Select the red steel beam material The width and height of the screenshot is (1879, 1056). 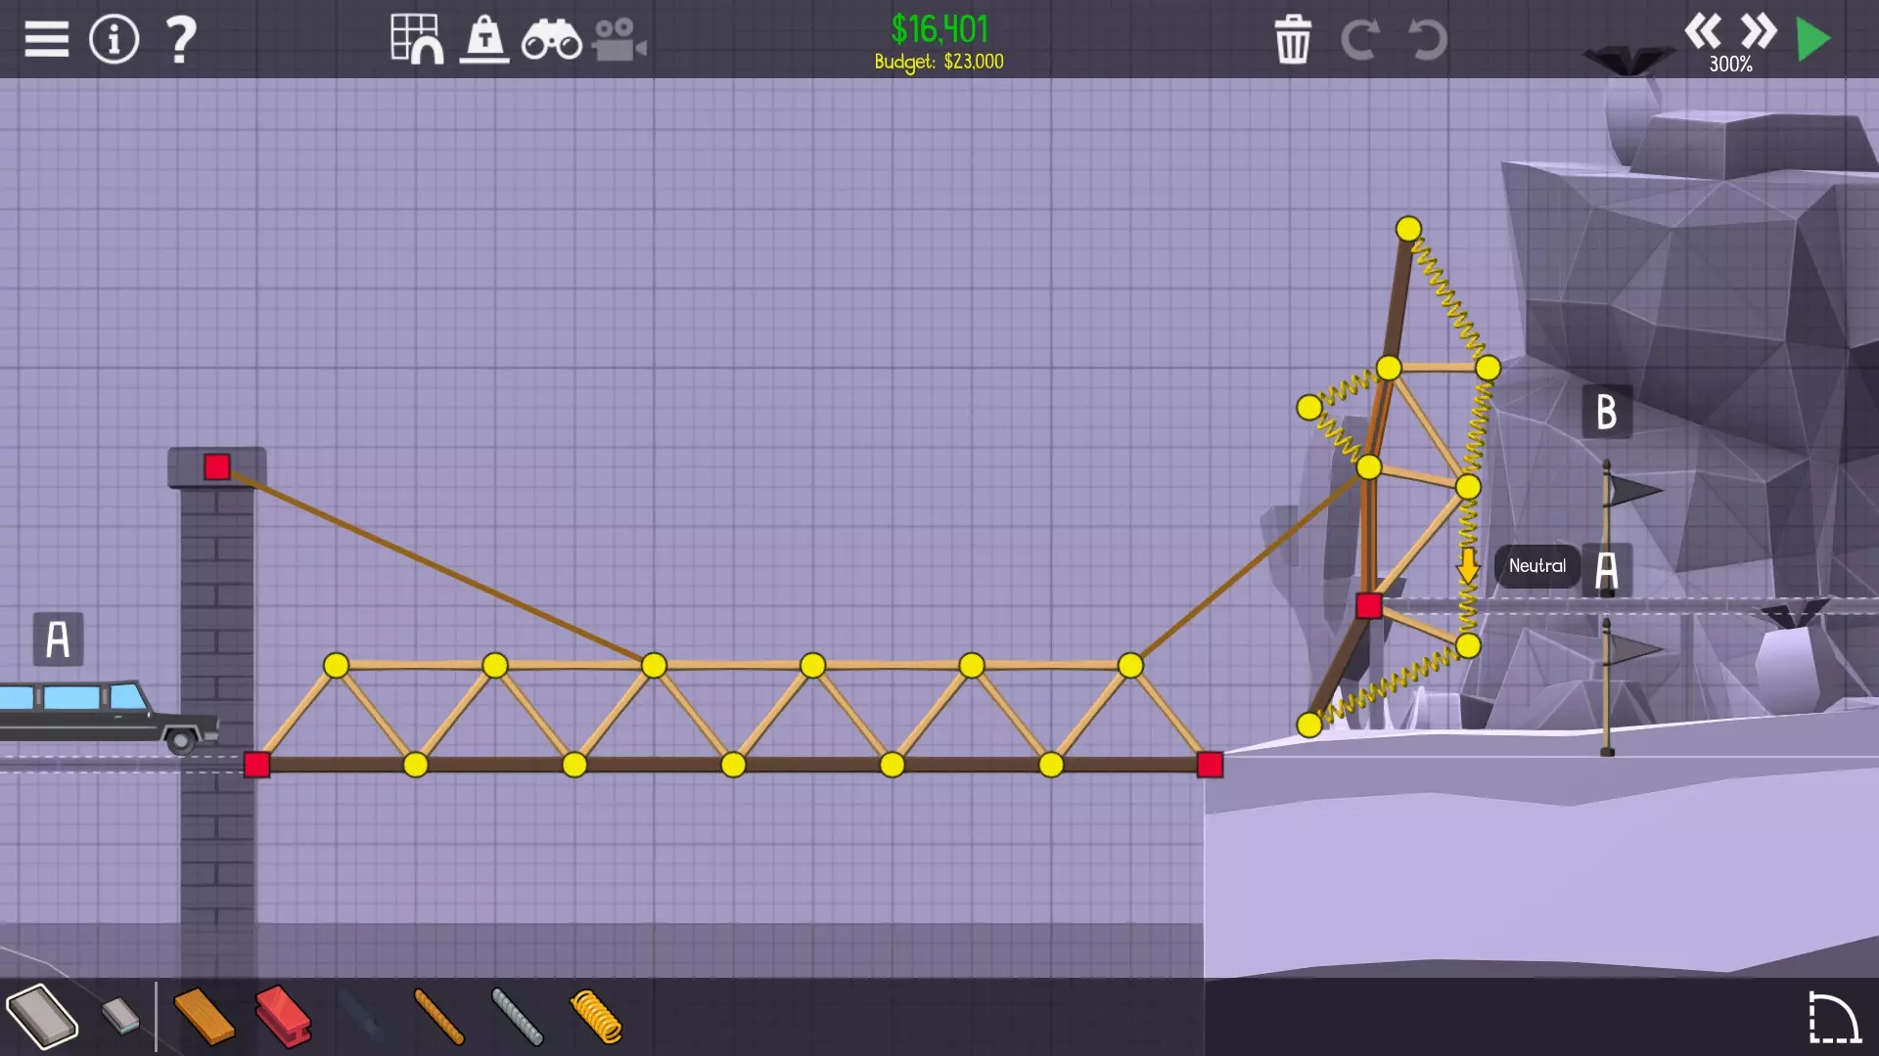283,1016
